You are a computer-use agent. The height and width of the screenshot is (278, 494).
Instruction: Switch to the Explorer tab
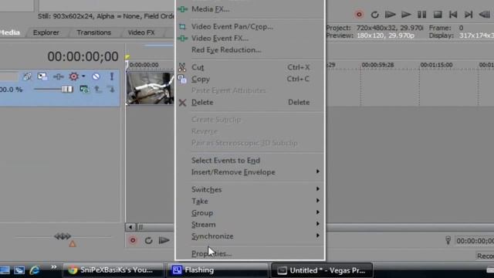46,32
